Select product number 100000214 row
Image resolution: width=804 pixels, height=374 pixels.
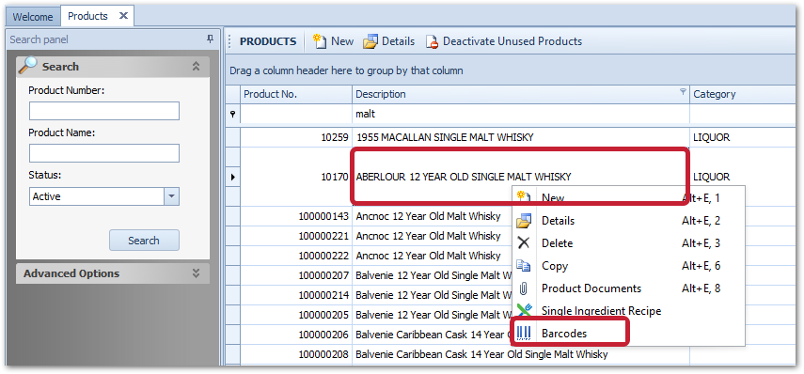point(296,295)
